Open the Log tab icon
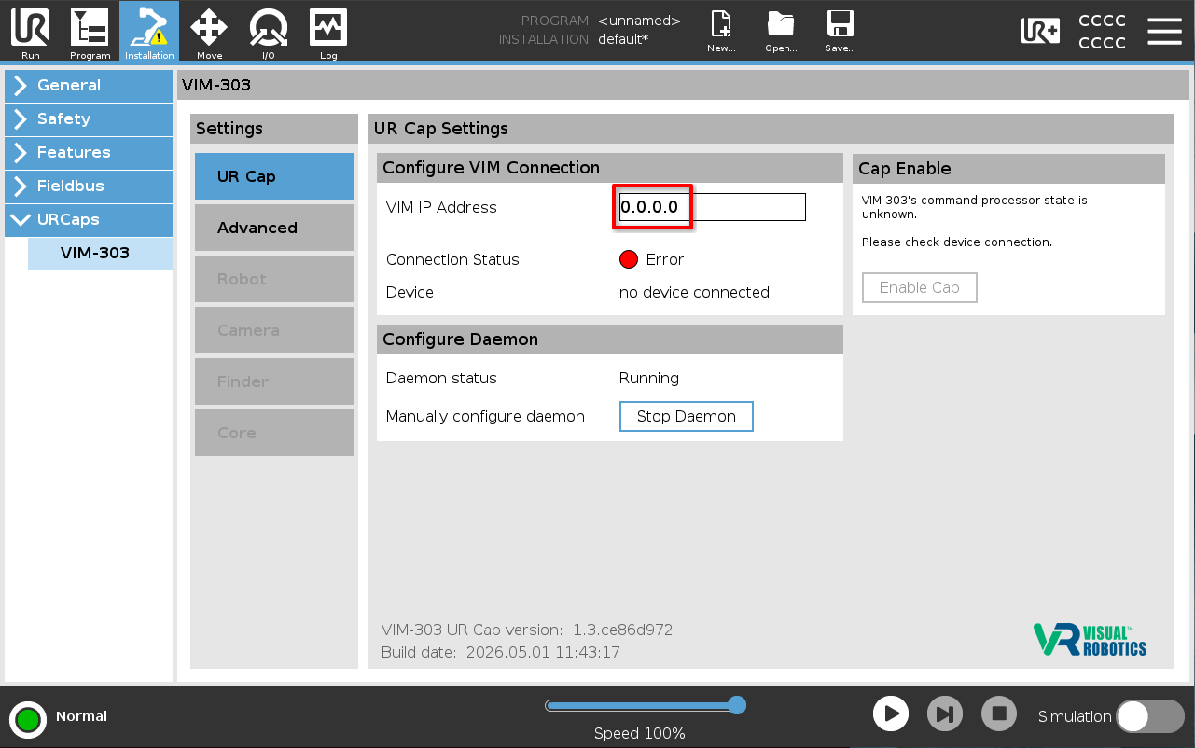Viewport: 1195px width, 748px height. 328,31
